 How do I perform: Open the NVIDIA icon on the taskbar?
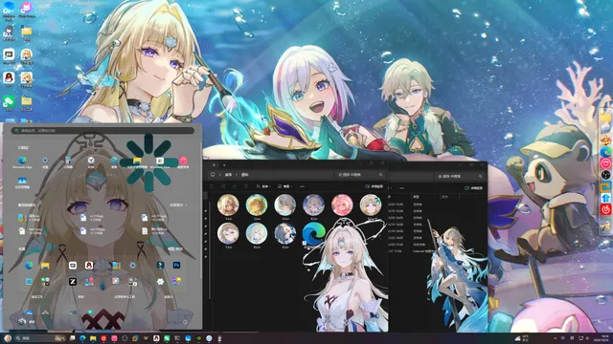point(198,338)
